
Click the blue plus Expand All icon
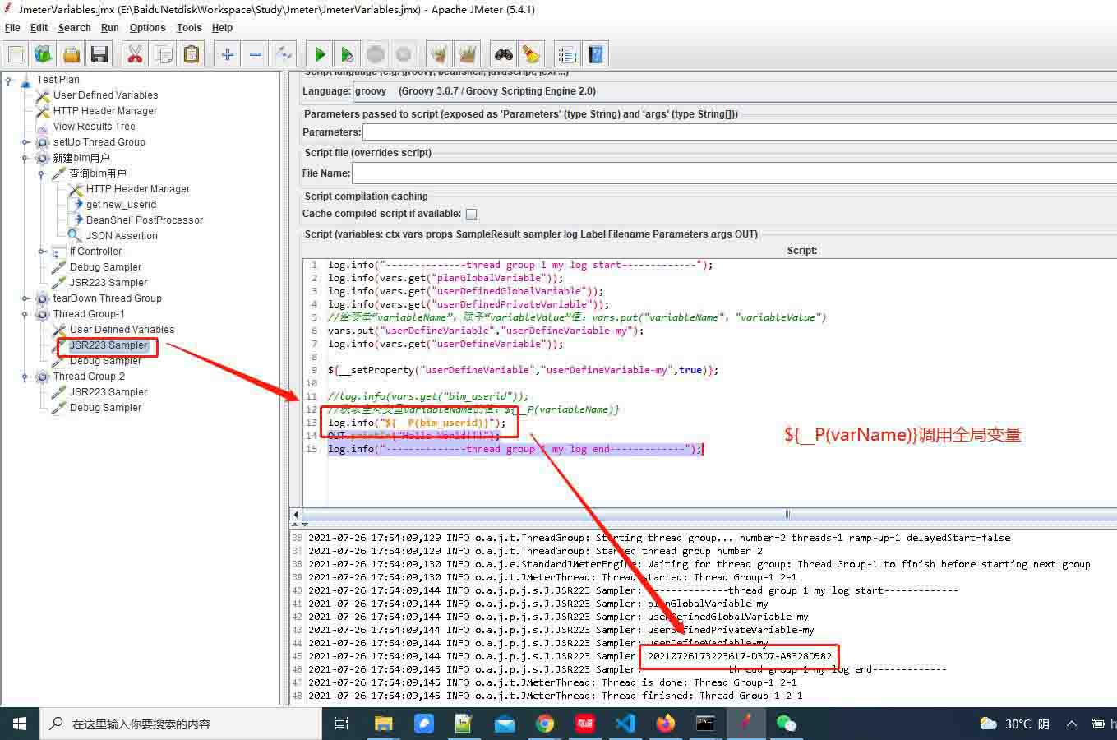pos(228,55)
